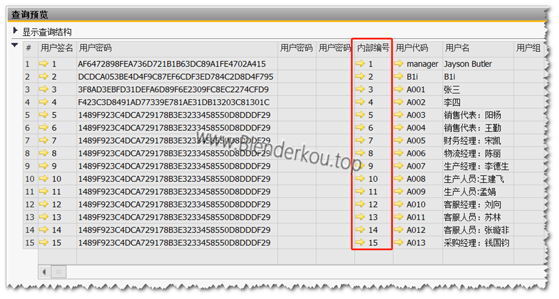
Task: Select the 内部编号 column header
Action: pos(372,48)
